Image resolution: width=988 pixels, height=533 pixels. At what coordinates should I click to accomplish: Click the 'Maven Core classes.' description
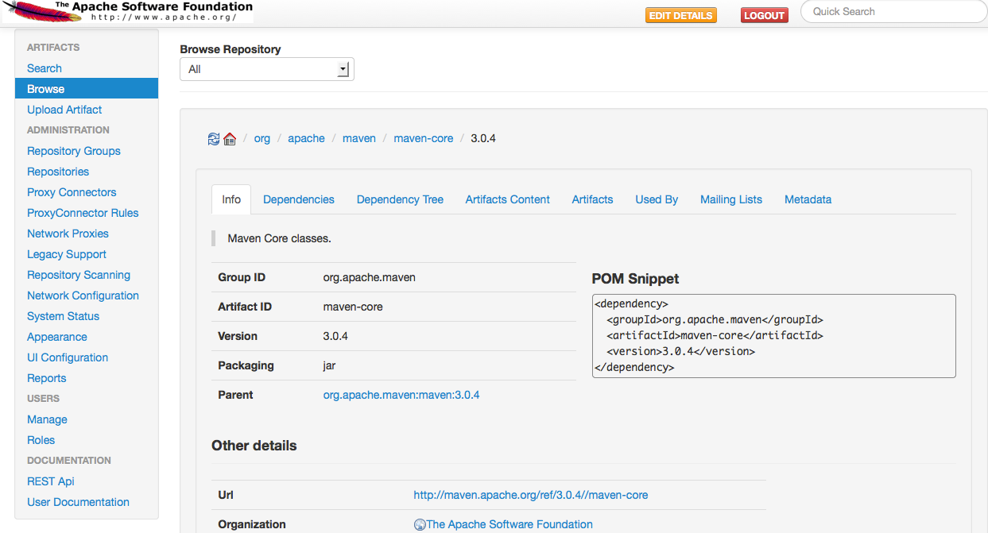pyautogui.click(x=280, y=238)
